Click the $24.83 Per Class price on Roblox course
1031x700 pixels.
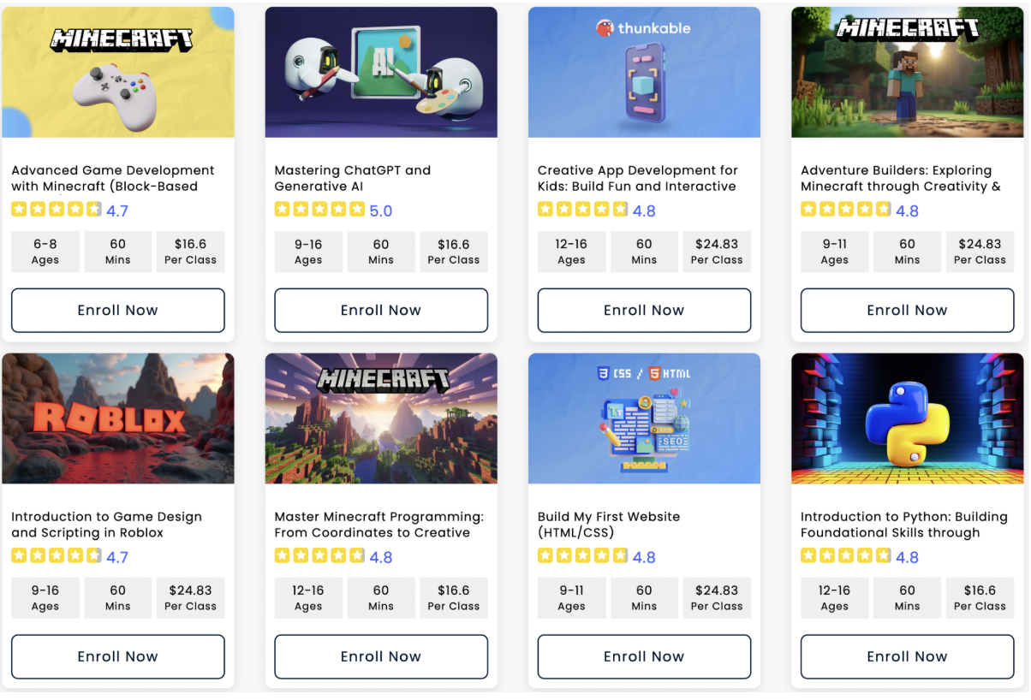[190, 597]
